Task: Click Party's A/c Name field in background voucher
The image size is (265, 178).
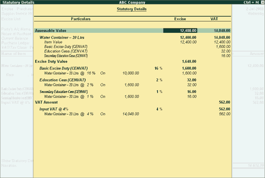Action: point(16,29)
